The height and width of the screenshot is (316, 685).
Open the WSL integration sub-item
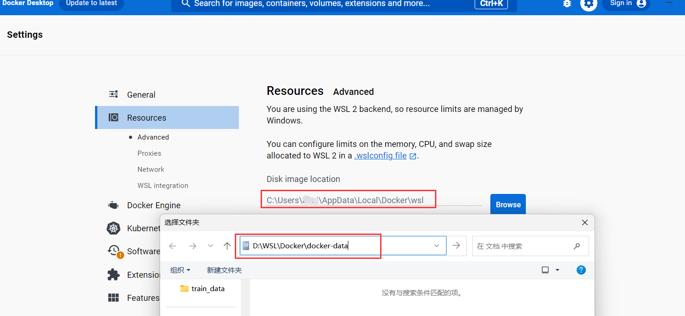(163, 186)
